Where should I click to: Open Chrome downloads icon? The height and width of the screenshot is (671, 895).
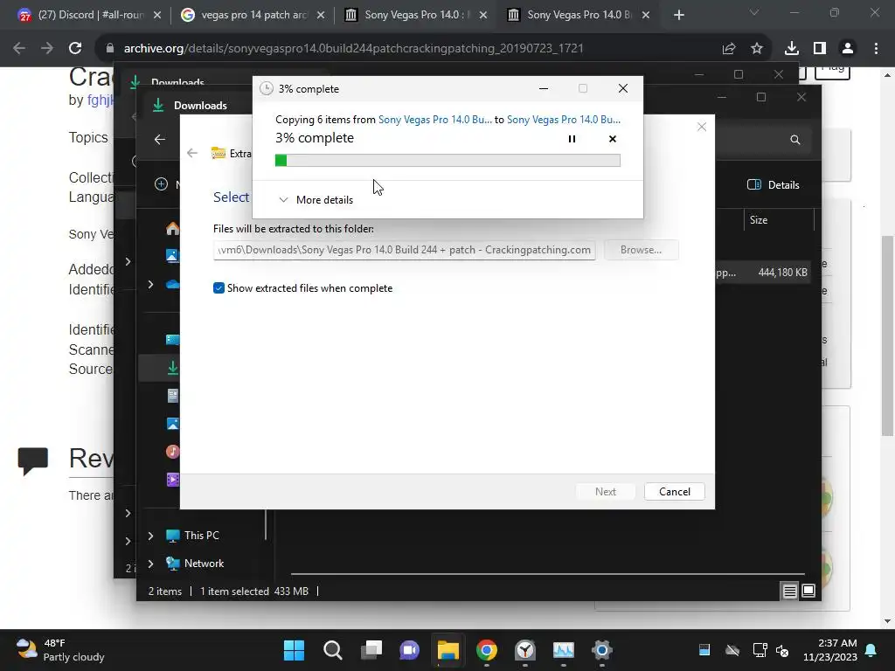point(791,49)
